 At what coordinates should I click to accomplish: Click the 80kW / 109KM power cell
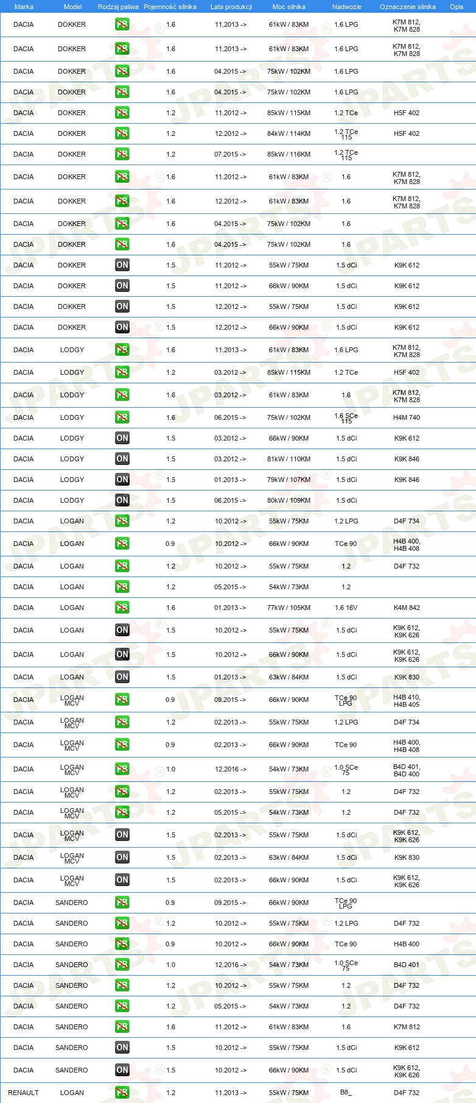click(289, 500)
